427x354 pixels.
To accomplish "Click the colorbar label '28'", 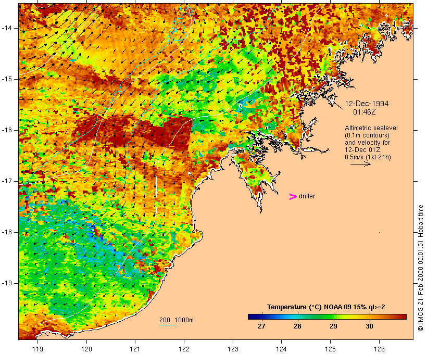I will pyautogui.click(x=297, y=326).
